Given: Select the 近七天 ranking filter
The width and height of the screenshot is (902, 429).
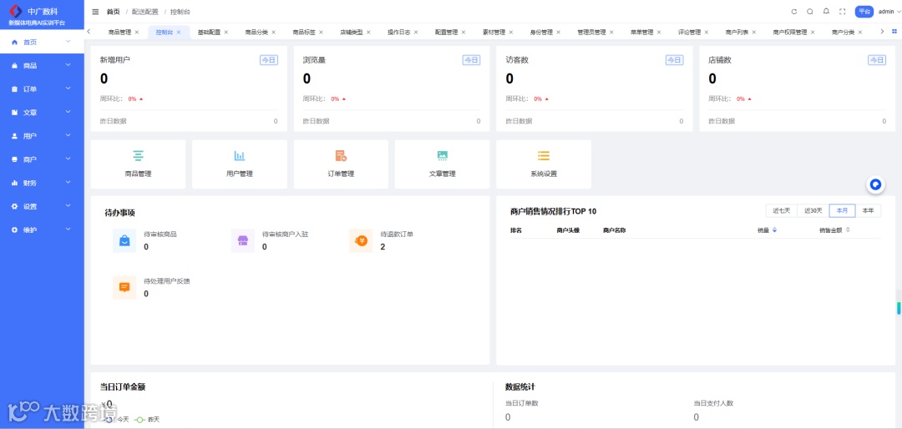Looking at the screenshot, I should 781,211.
